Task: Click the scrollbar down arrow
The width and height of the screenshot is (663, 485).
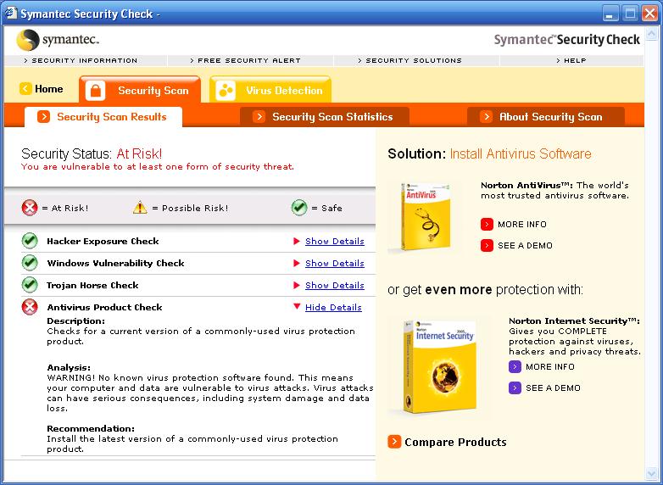Action: [652, 473]
